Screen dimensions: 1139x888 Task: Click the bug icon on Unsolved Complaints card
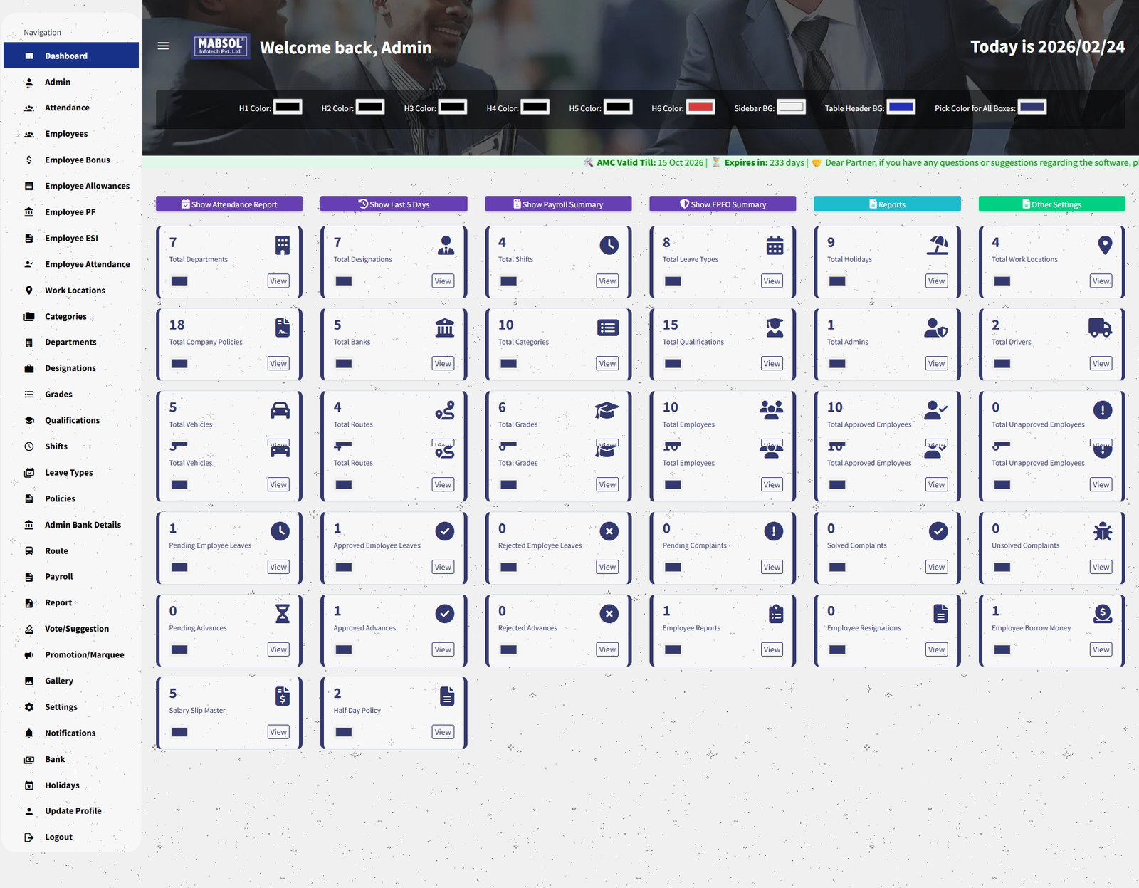(x=1102, y=531)
